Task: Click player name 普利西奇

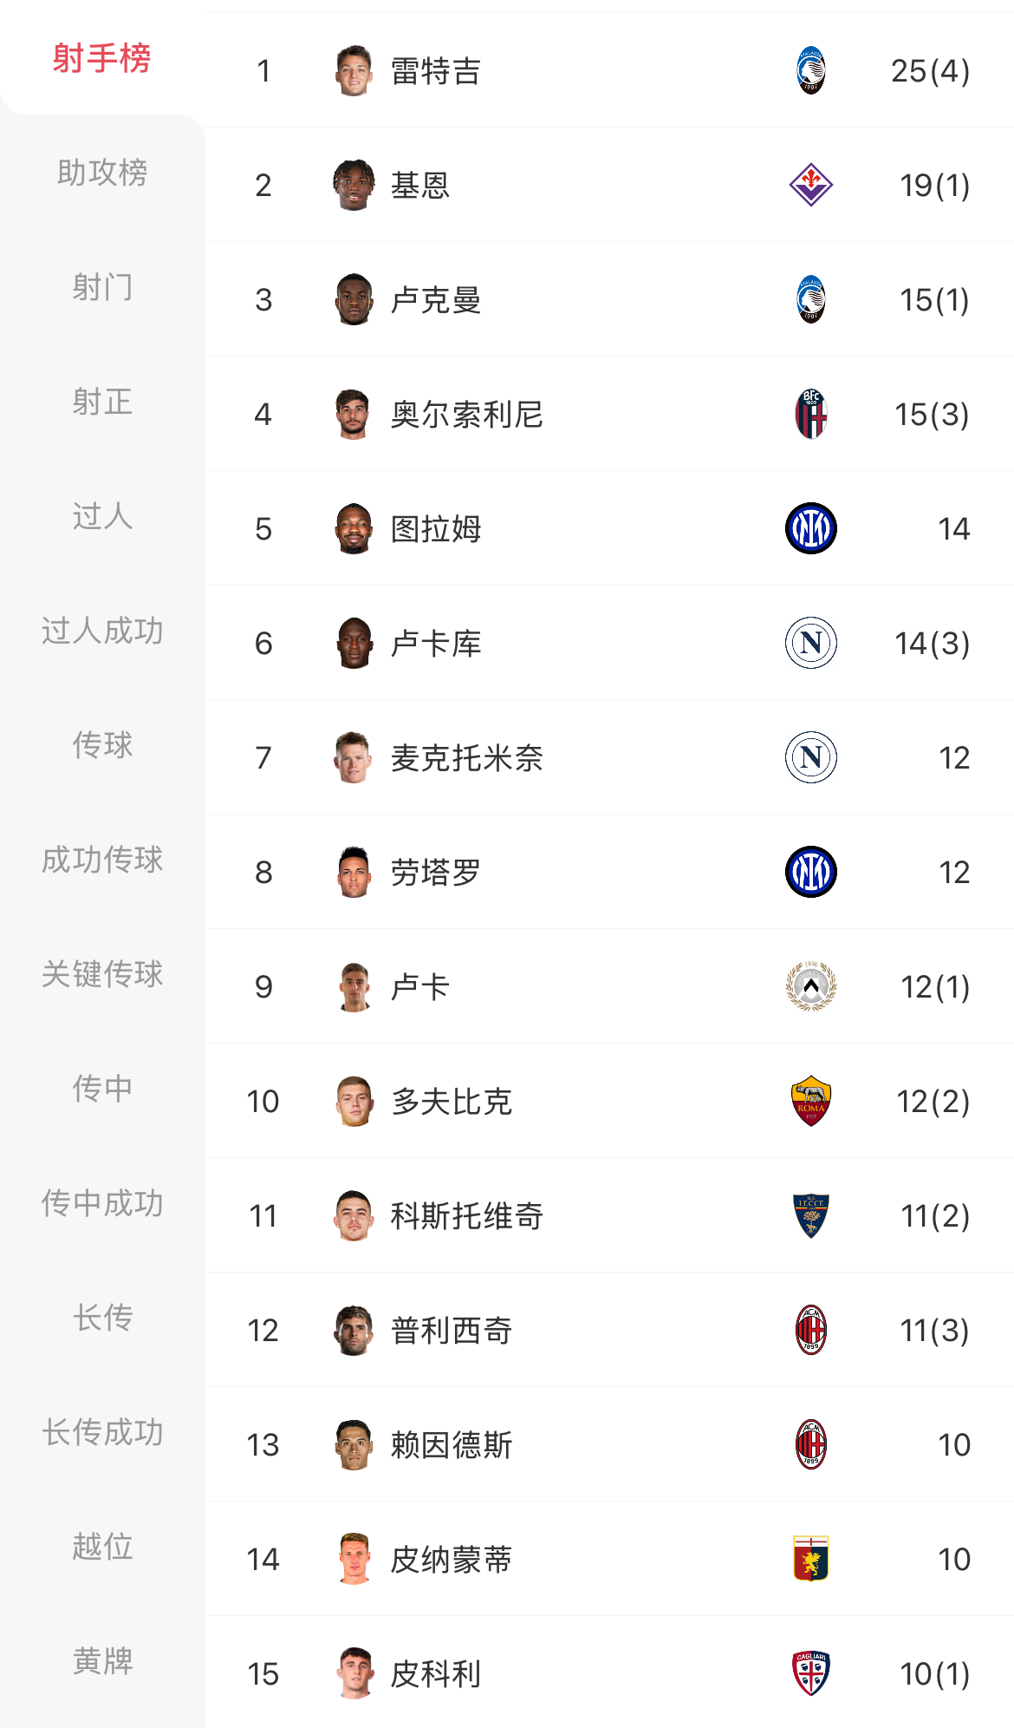Action: pos(451,1331)
